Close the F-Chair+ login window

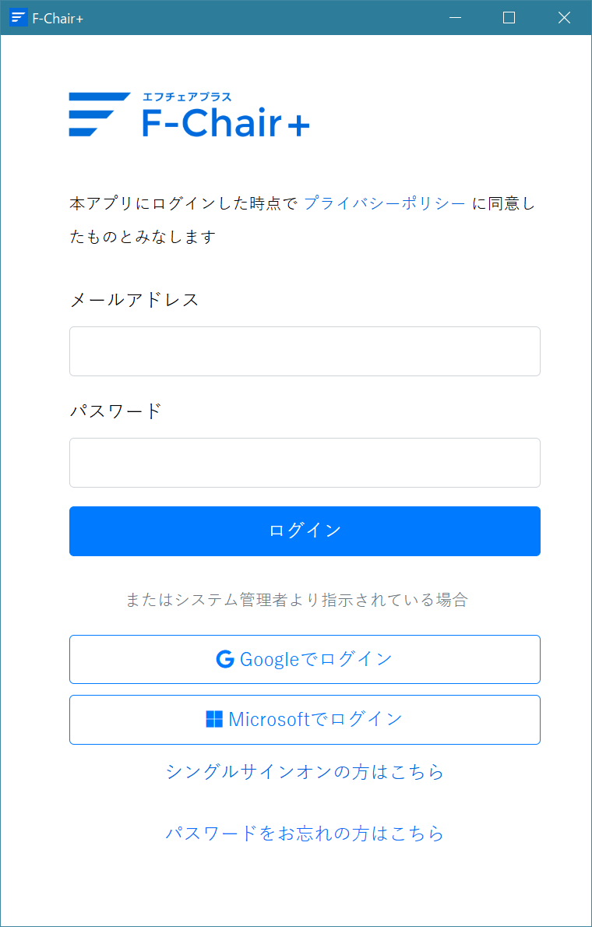click(564, 18)
